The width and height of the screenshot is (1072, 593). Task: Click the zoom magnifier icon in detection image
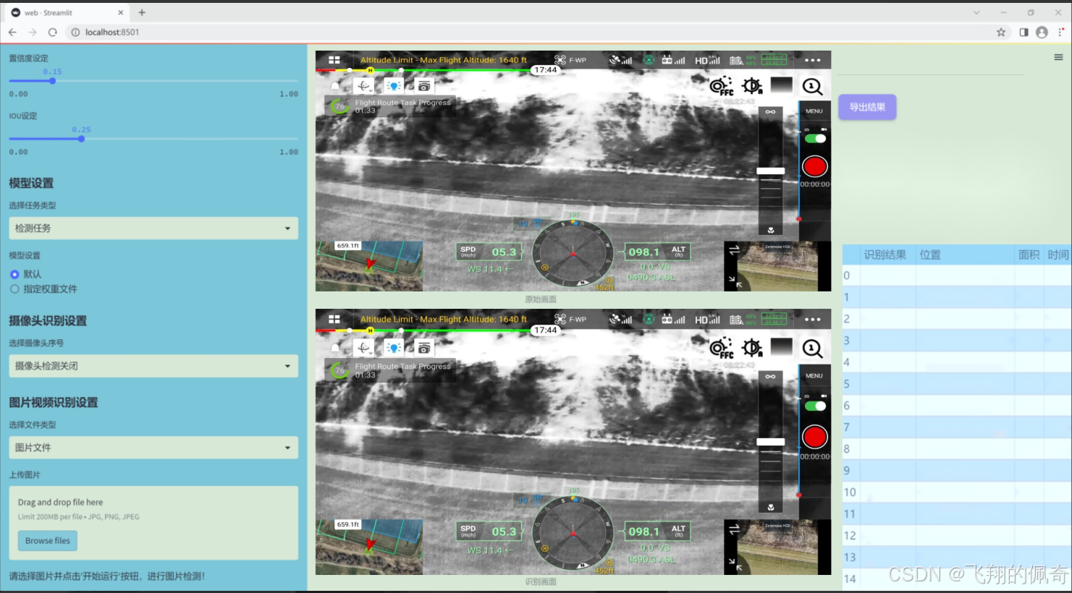tap(812, 349)
